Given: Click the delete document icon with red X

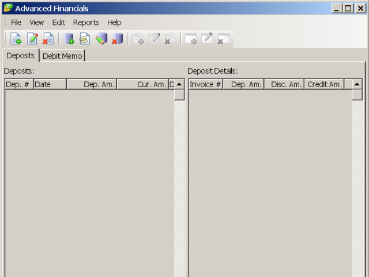Looking at the screenshot, I should point(48,39).
